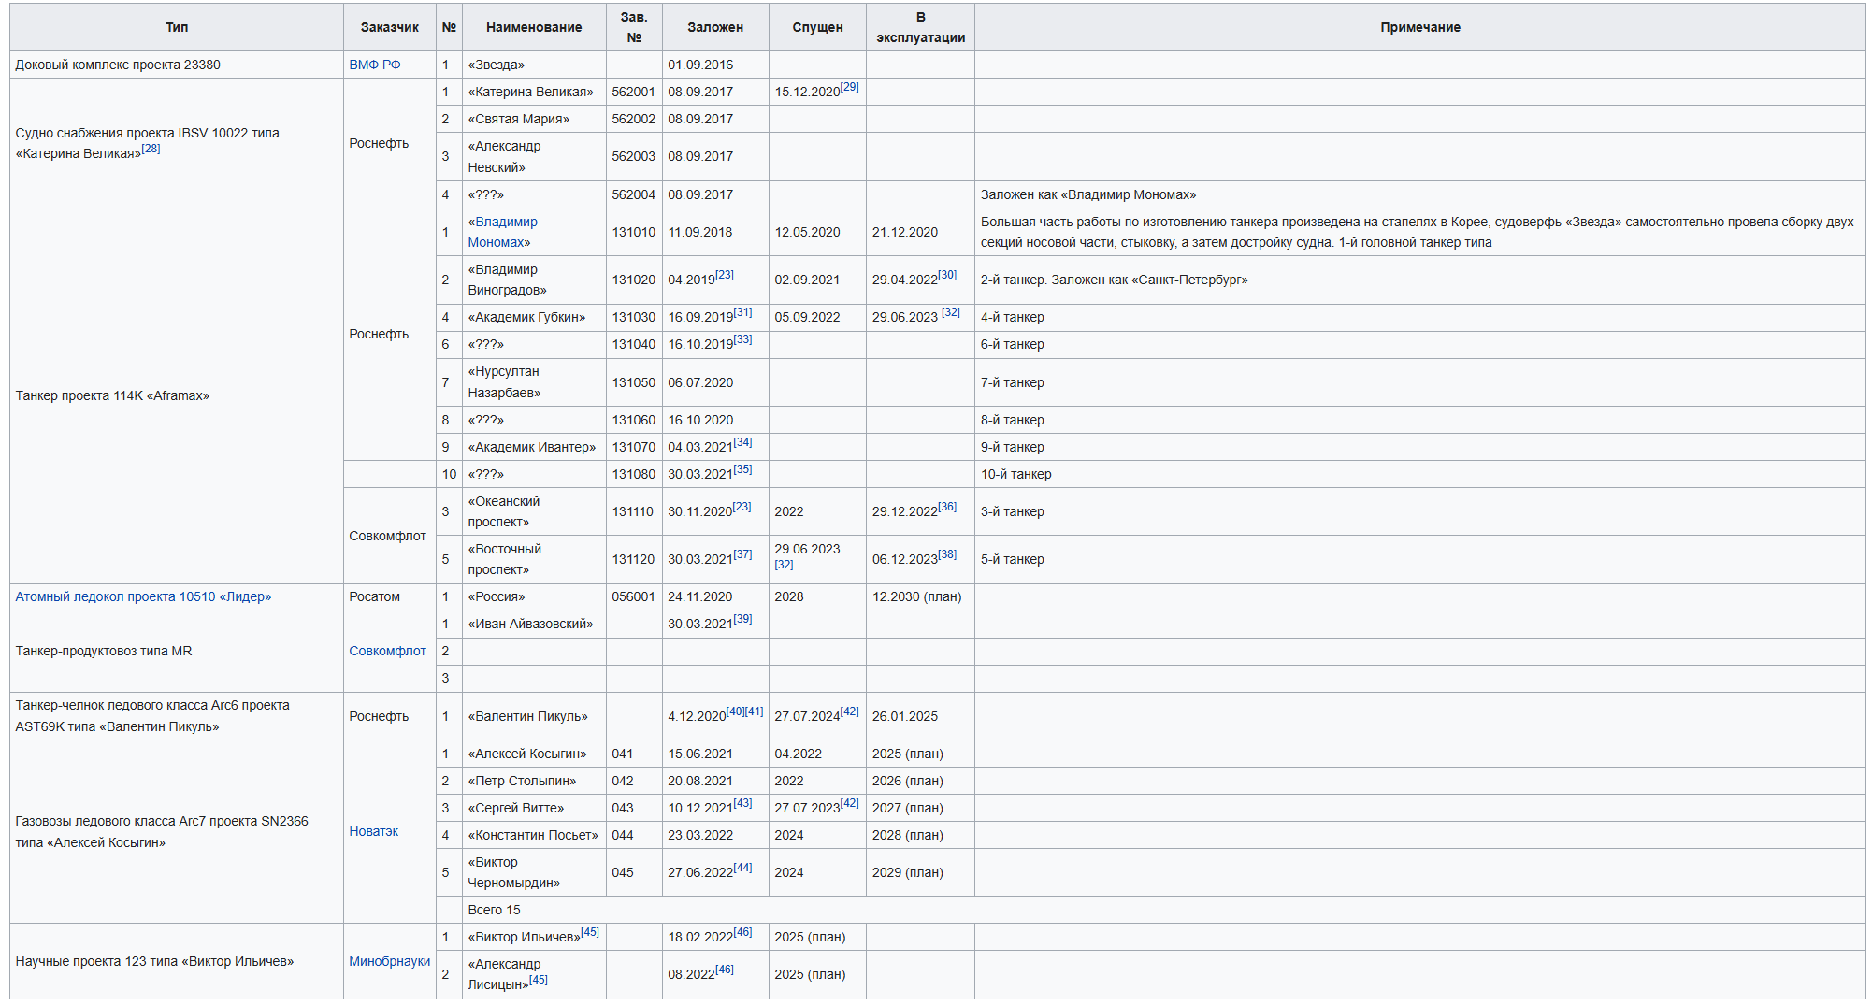This screenshot has height=1006, width=1872.
Task: Click the Зав. № column header
Action: pos(634,27)
